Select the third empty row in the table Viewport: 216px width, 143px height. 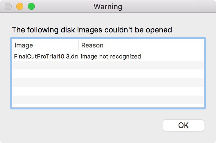108,82
